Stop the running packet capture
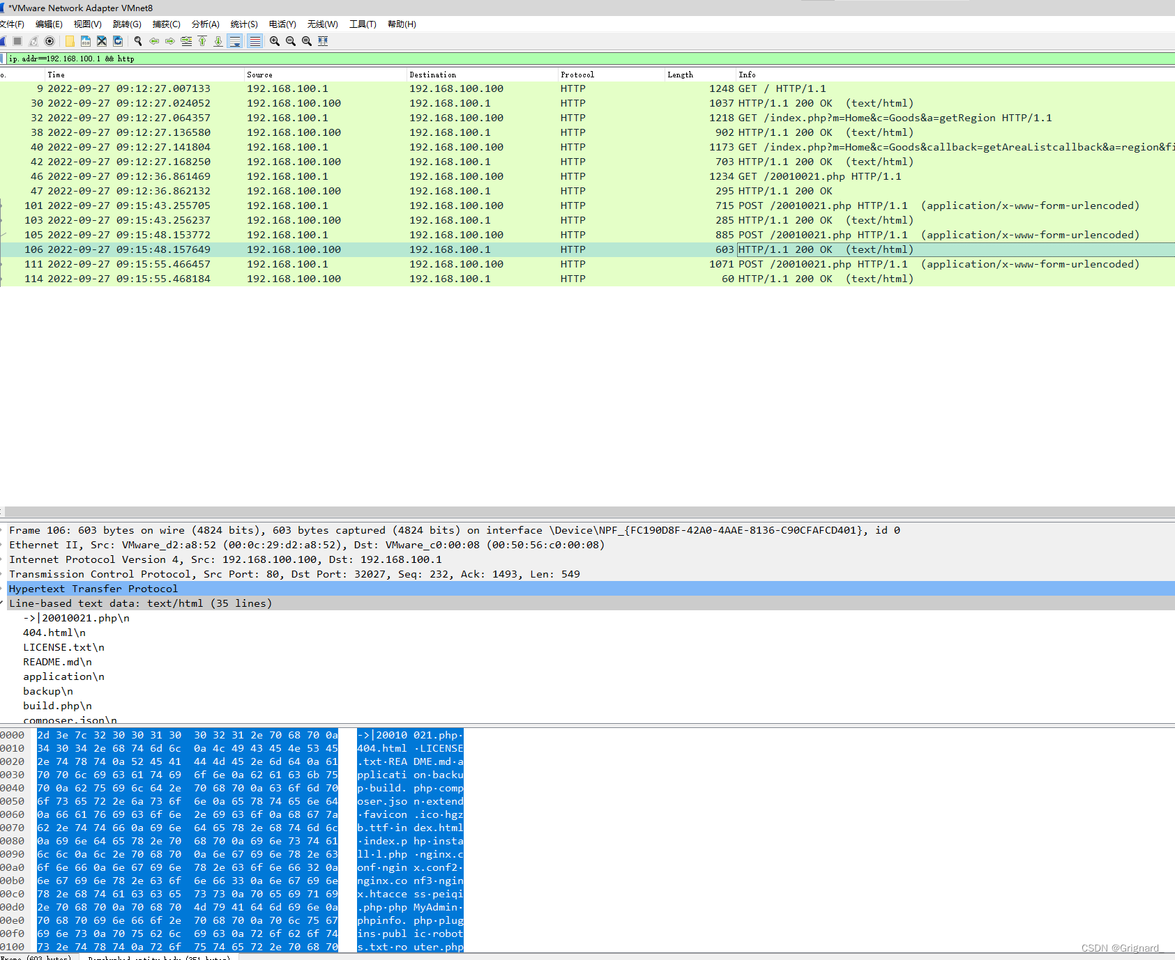The height and width of the screenshot is (960, 1175). click(x=17, y=41)
